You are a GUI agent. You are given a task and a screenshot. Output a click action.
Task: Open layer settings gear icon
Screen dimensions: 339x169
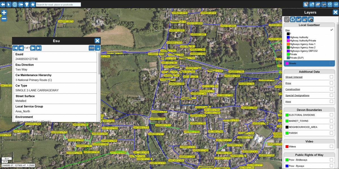pos(311,19)
